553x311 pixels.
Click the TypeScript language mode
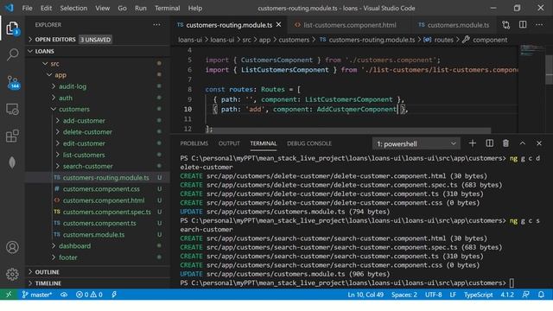478,295
